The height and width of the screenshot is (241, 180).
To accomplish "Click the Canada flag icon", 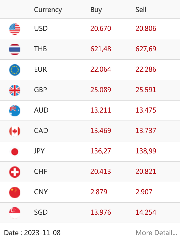I will (15, 131).
